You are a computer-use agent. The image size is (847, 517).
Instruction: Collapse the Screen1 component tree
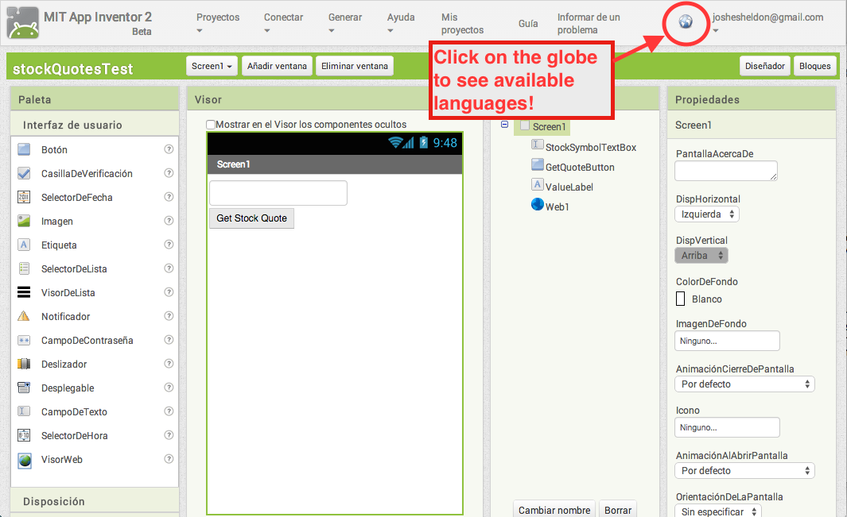tap(504, 125)
